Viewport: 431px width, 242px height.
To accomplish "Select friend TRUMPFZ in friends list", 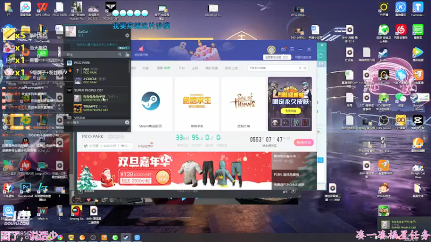I will pos(98,108).
